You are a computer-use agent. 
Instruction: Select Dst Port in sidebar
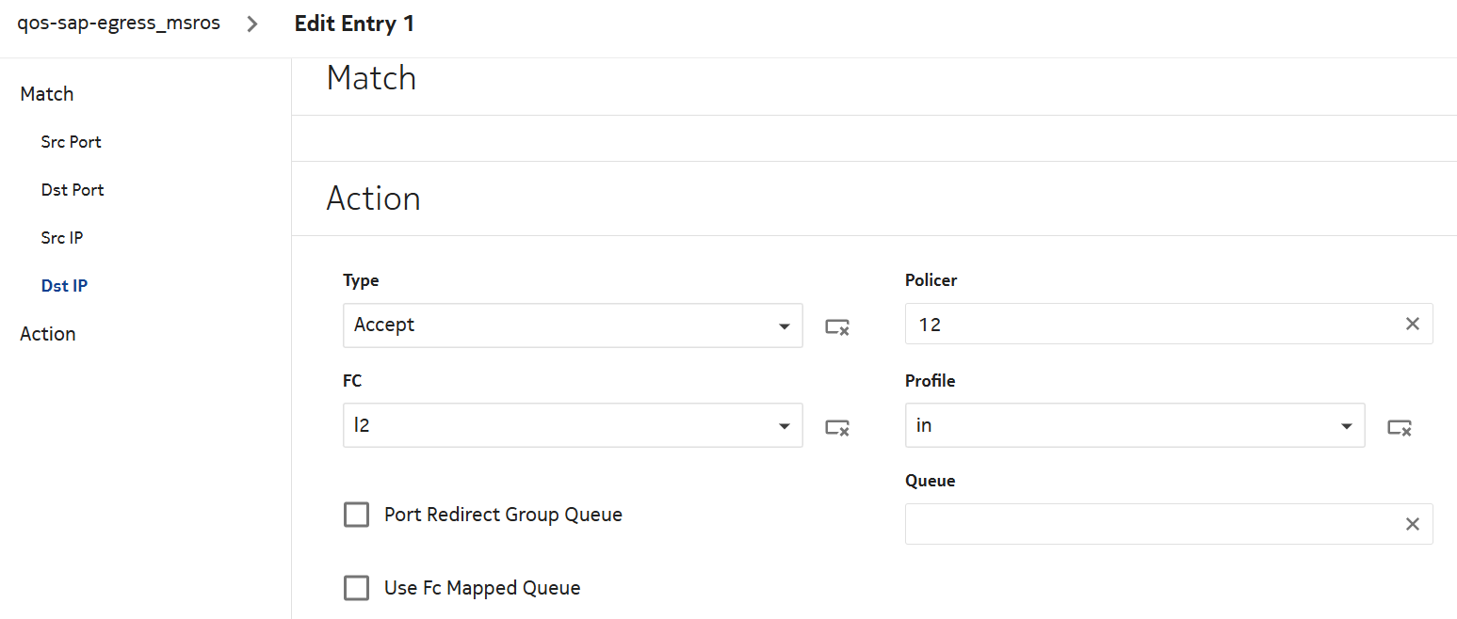point(73,190)
